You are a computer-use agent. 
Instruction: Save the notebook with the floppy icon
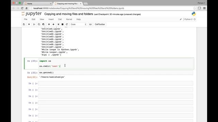24,24
